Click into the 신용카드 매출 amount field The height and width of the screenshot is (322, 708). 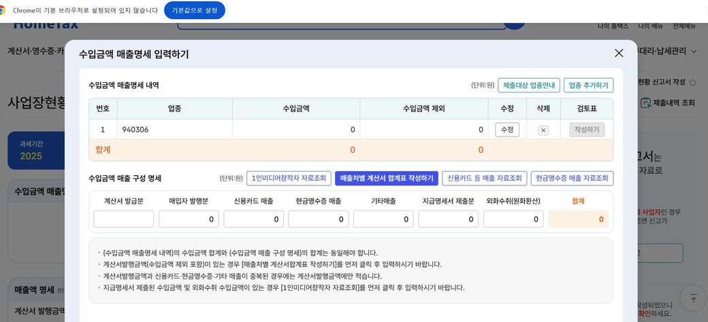pos(253,219)
